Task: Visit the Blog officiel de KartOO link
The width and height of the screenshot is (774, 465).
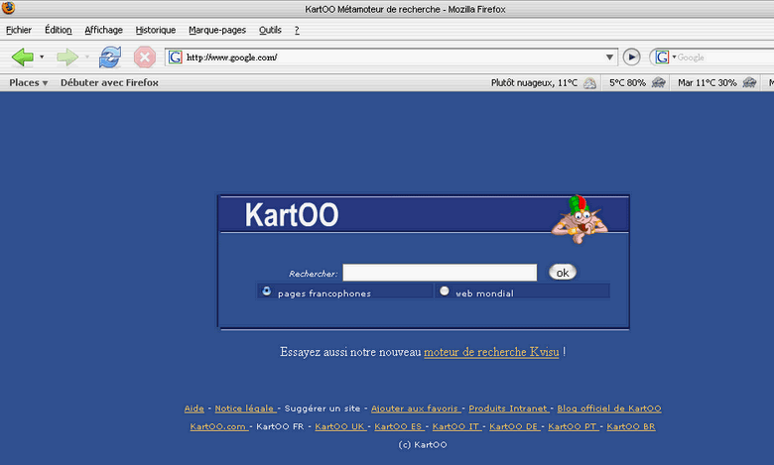Action: [609, 408]
